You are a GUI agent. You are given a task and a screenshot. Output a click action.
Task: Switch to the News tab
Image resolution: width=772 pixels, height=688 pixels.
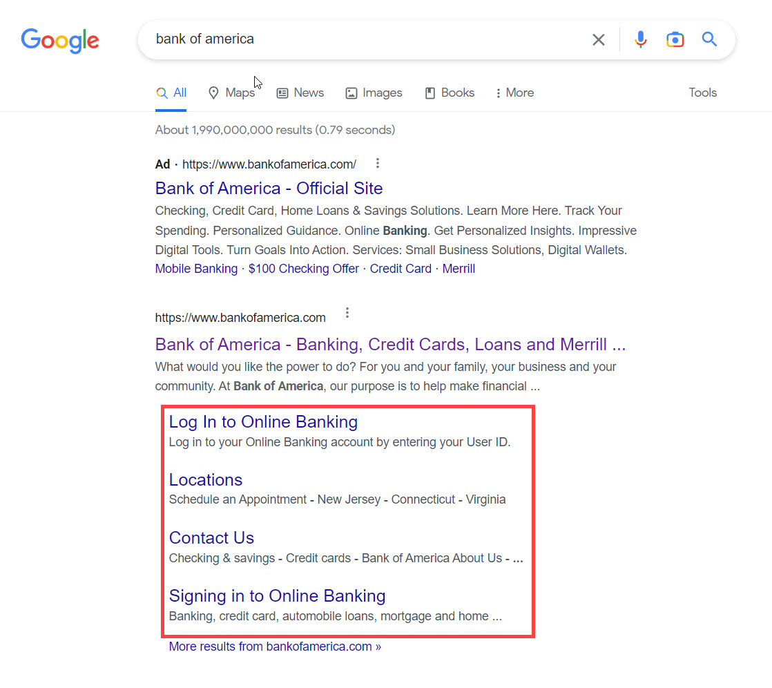tap(300, 93)
